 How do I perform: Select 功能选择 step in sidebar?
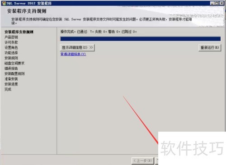point(11,53)
